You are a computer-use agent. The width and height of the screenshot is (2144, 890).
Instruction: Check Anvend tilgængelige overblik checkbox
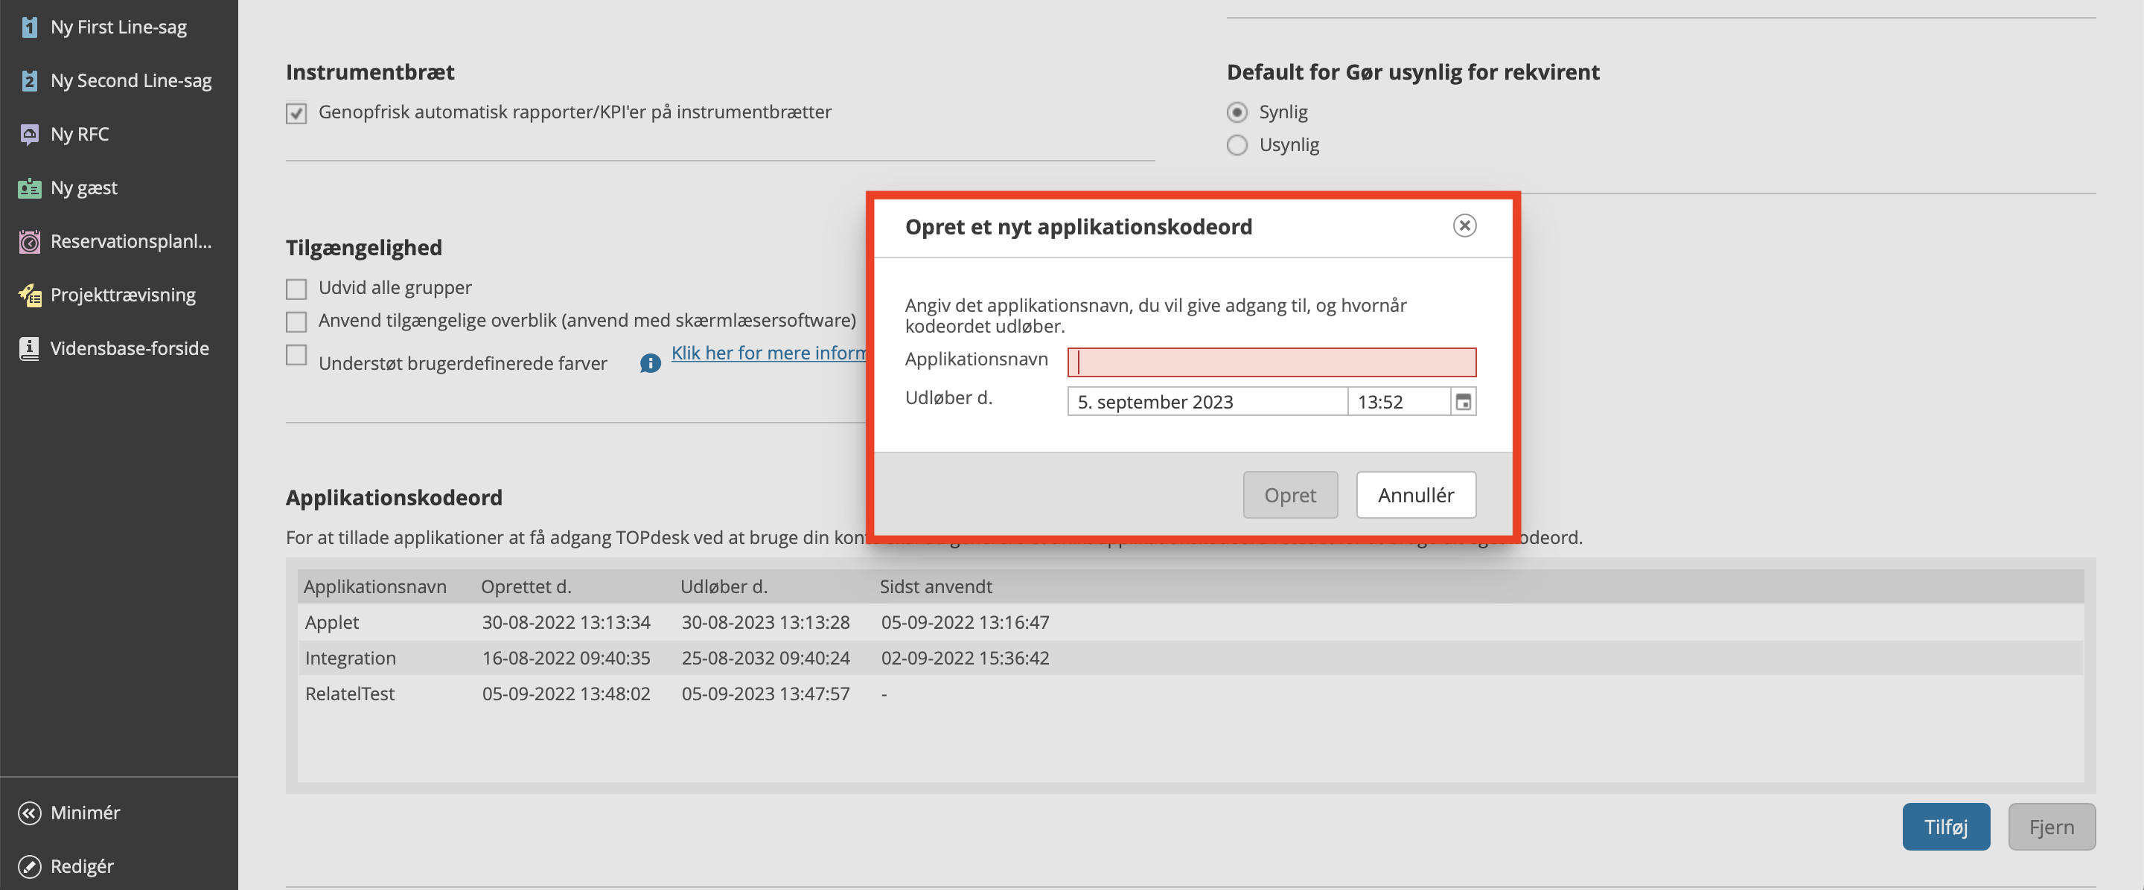tap(296, 321)
